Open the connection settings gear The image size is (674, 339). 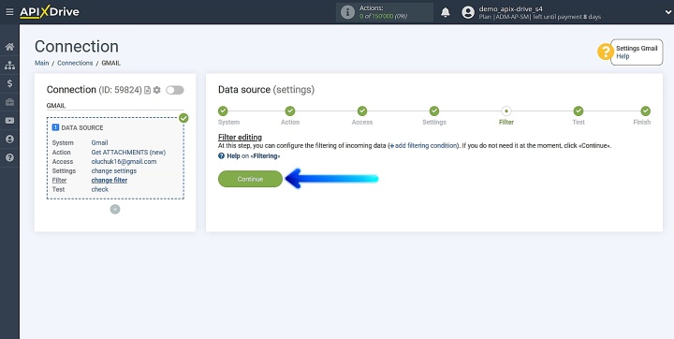(x=157, y=90)
